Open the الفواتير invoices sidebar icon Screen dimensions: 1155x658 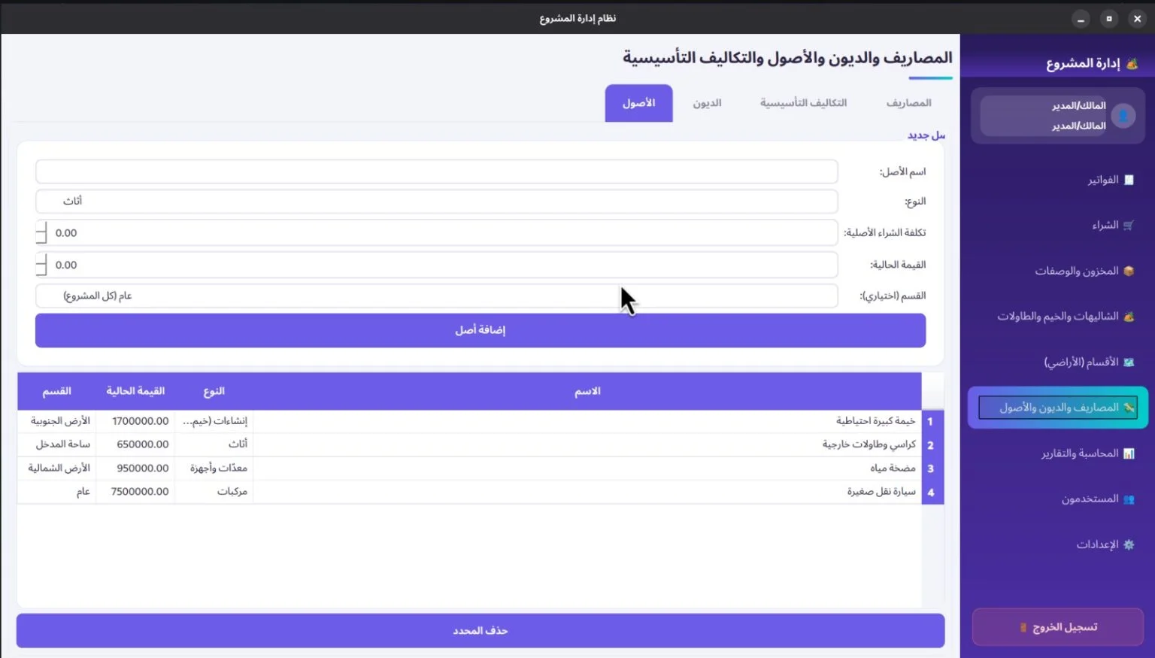tap(1128, 180)
